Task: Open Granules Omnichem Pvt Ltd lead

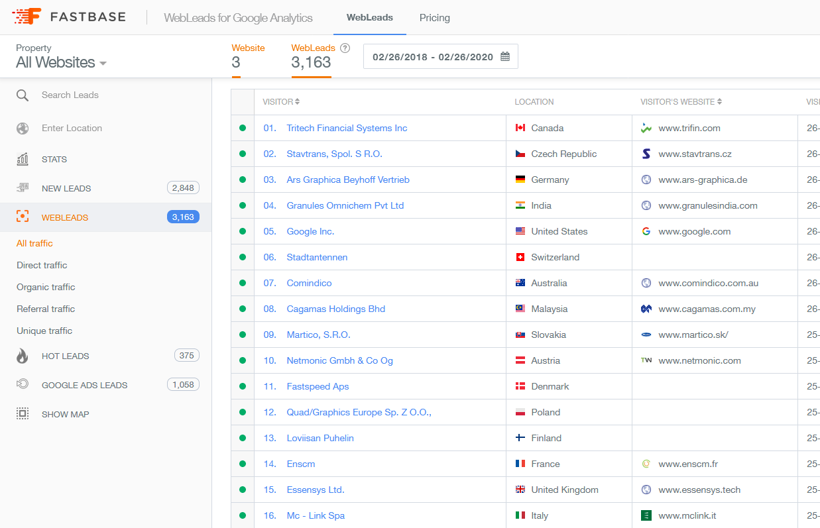Action: (345, 205)
